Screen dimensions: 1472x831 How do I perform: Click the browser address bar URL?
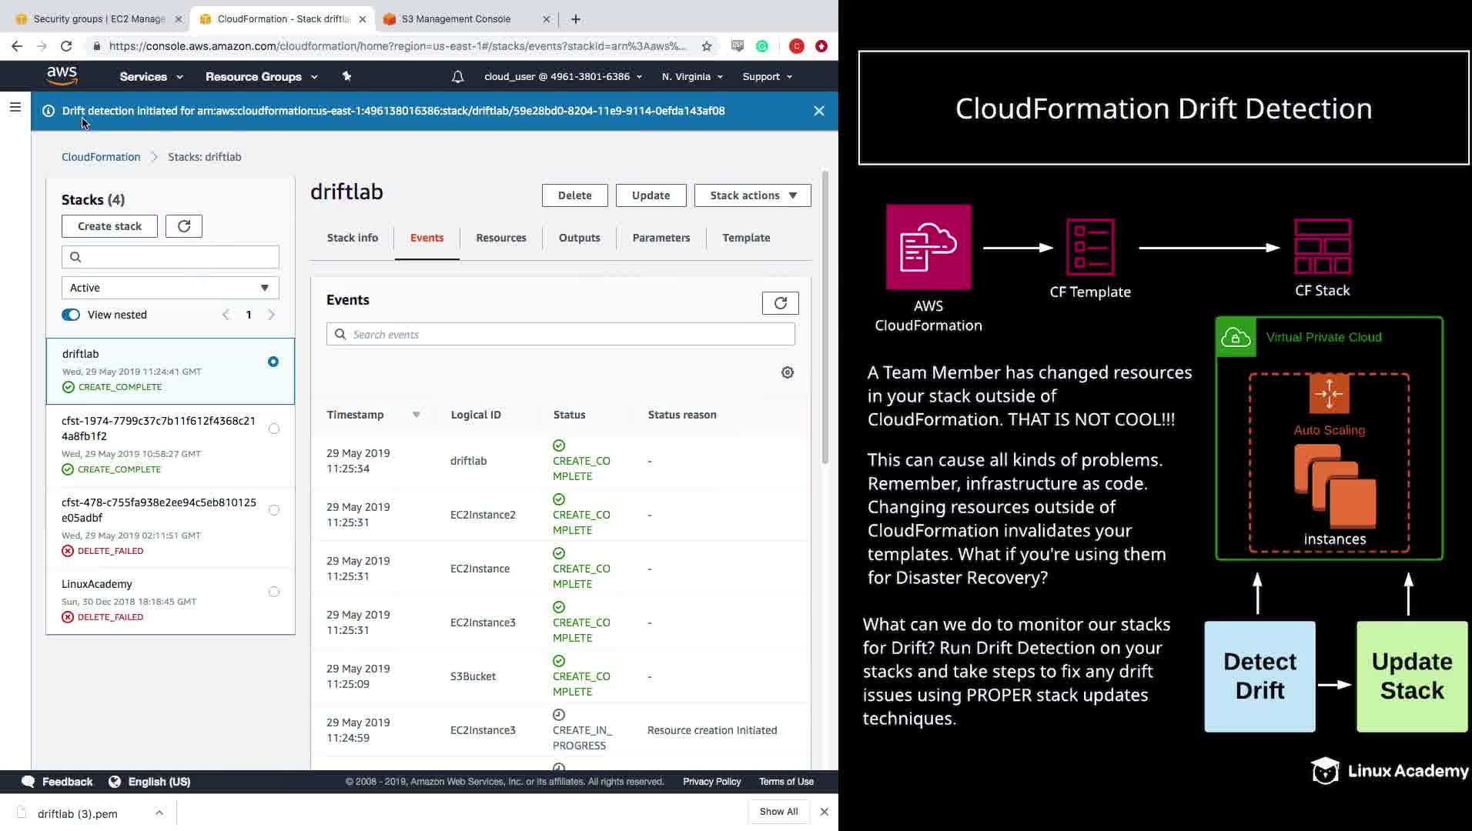tap(397, 46)
